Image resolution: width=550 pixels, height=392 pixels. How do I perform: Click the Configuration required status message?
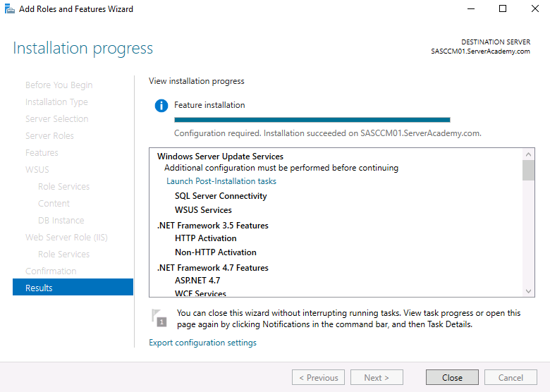(x=328, y=133)
